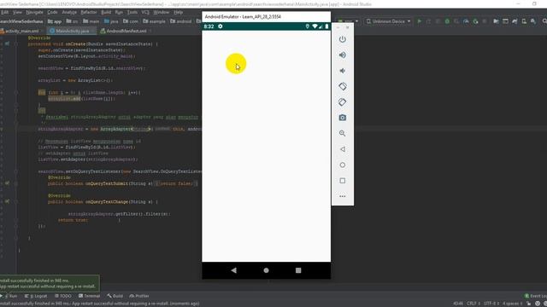547x307 pixels.
Task: Start debugging with the green bug icon
Action: tap(447, 21)
